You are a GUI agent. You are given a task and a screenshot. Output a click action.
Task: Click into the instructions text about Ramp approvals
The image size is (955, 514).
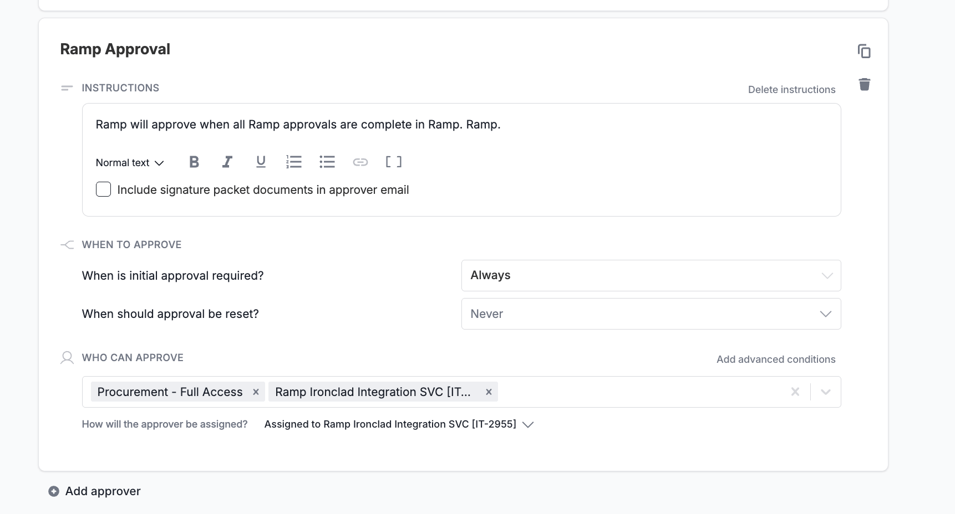[298, 124]
